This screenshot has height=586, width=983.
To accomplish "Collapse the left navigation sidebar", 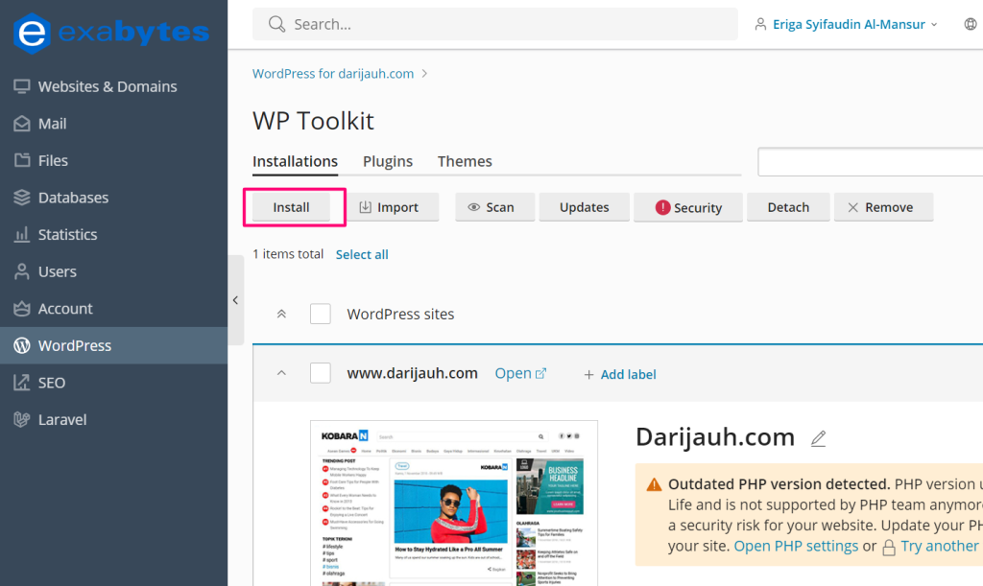I will (235, 300).
